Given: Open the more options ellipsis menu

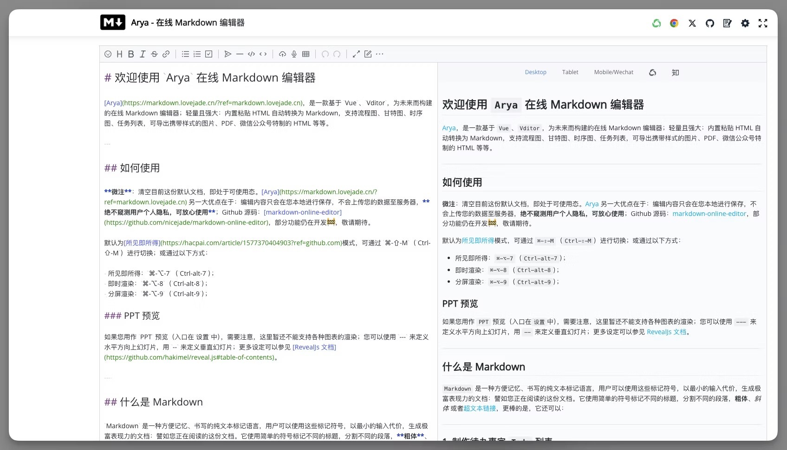Looking at the screenshot, I should (380, 54).
